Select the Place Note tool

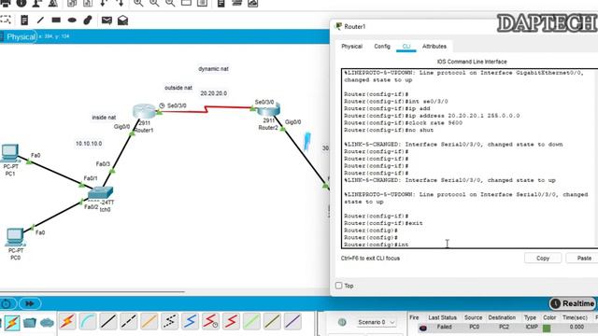pos(24,21)
